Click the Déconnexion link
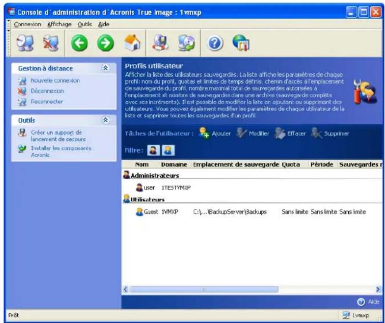 tap(47, 91)
